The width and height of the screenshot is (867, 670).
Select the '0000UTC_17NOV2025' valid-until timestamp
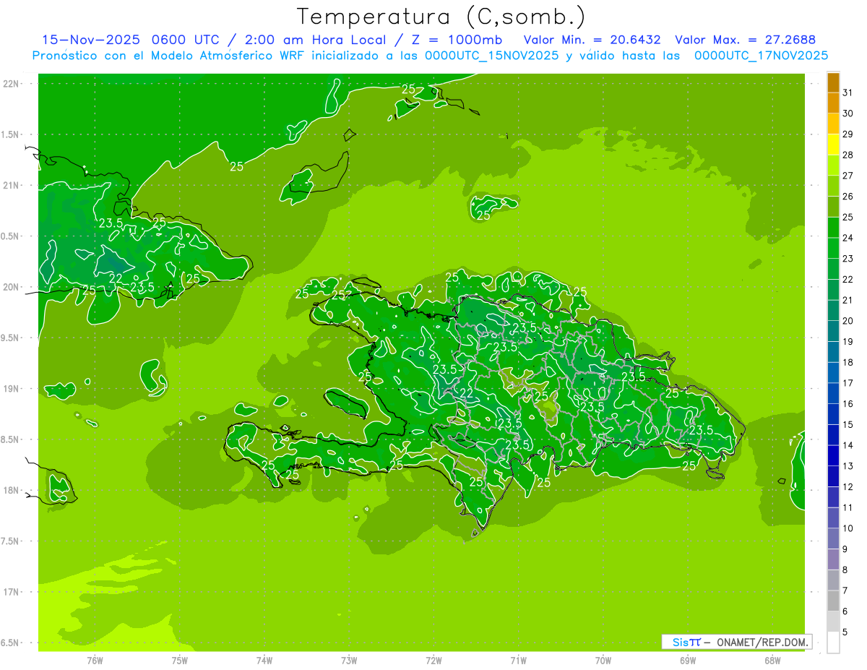pyautogui.click(x=761, y=56)
